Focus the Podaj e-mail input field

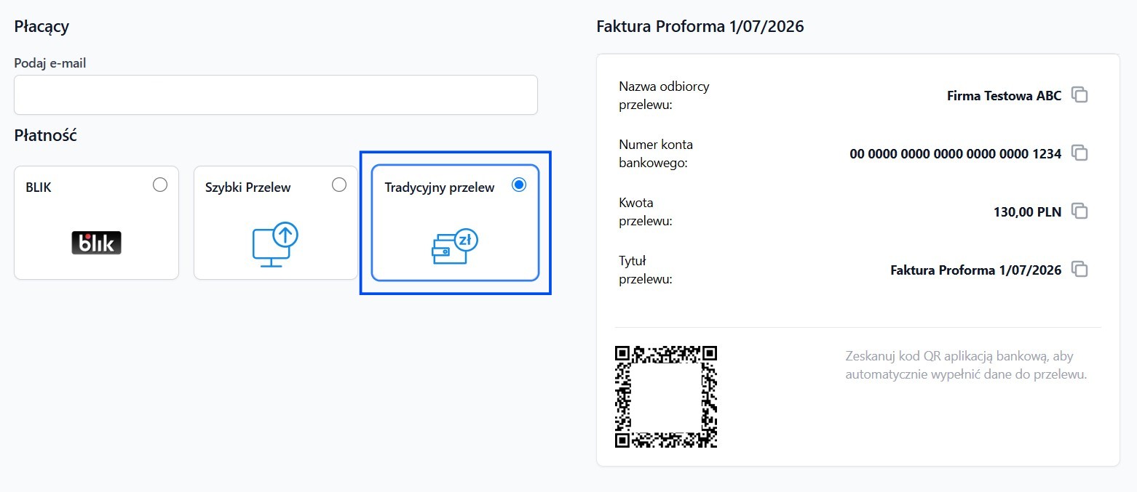point(276,94)
